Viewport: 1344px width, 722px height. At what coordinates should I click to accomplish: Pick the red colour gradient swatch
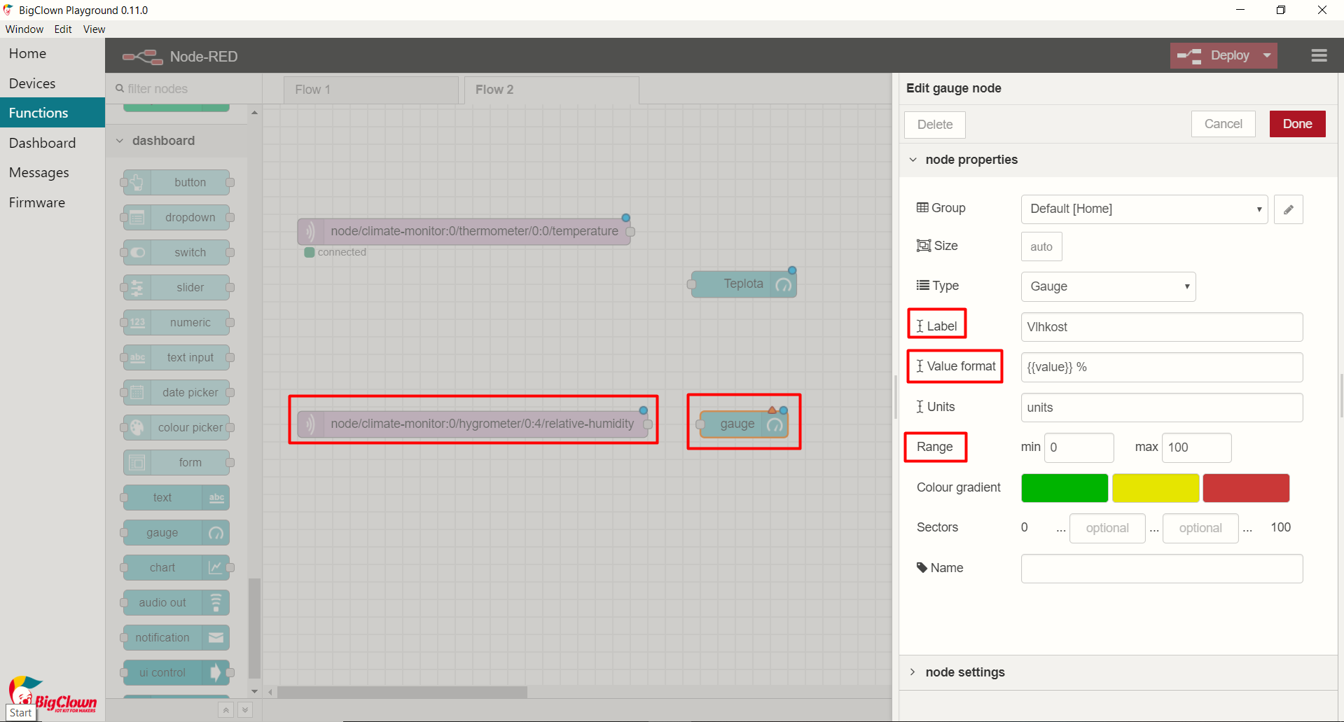[1246, 488]
